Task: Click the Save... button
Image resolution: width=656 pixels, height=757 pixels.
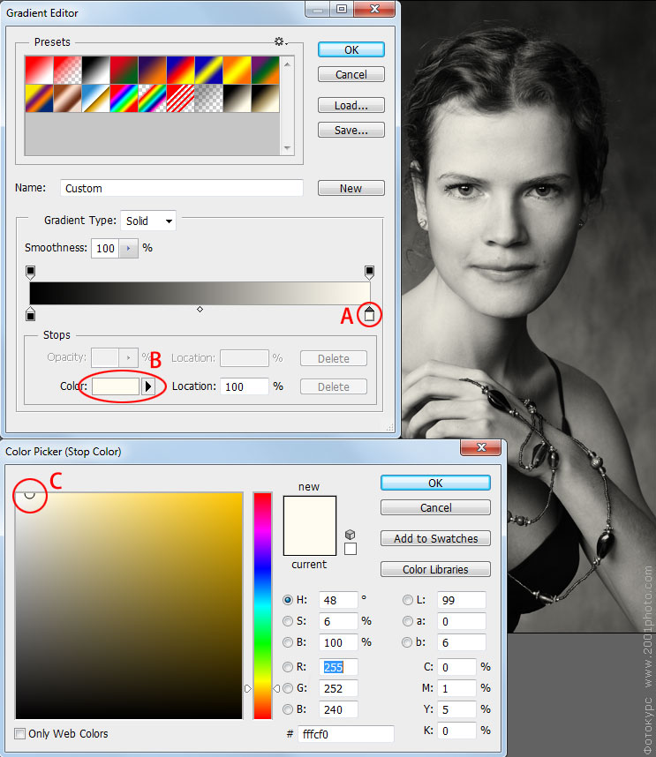Action: tap(351, 130)
